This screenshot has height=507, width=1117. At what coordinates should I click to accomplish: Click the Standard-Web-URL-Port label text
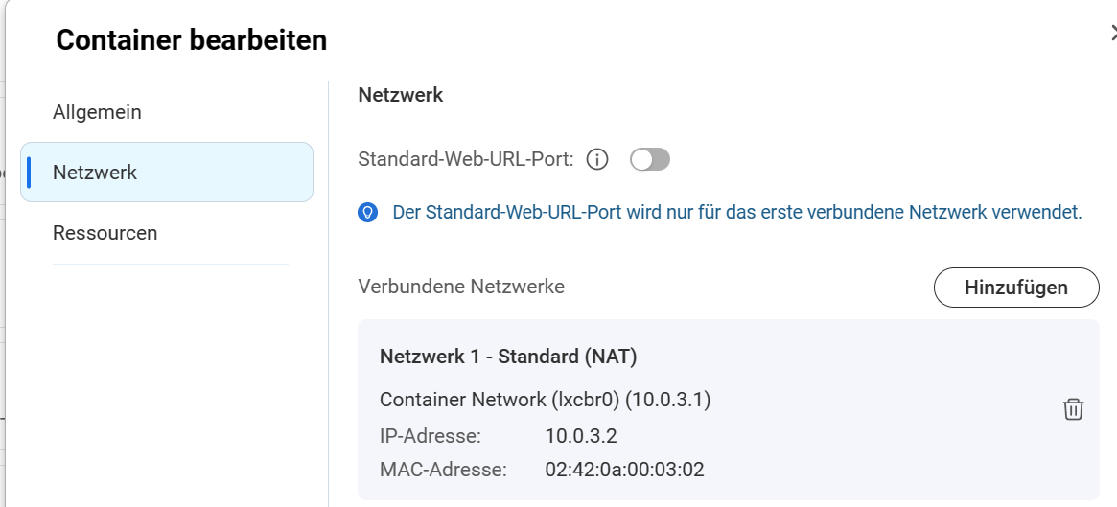[465, 160]
